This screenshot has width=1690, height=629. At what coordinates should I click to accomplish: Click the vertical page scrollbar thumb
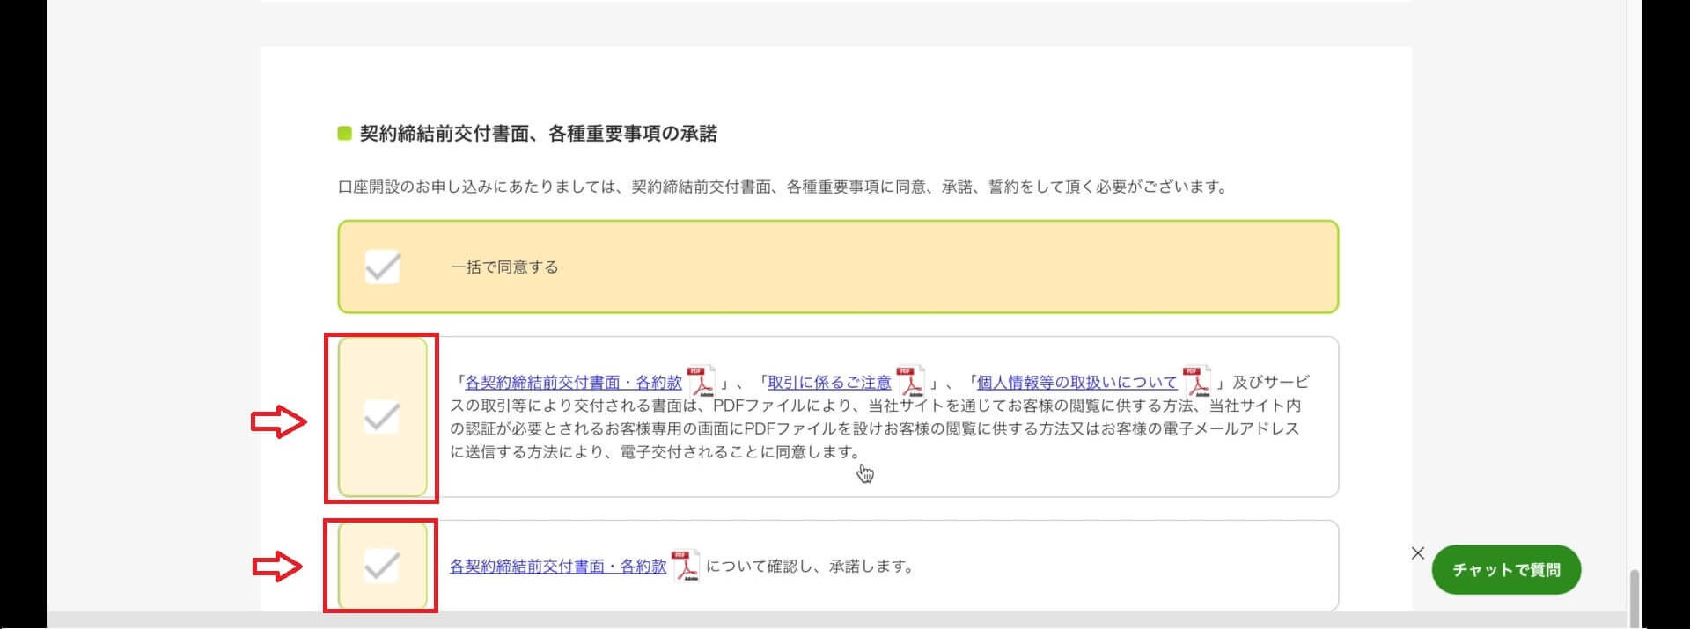coord(1635,596)
